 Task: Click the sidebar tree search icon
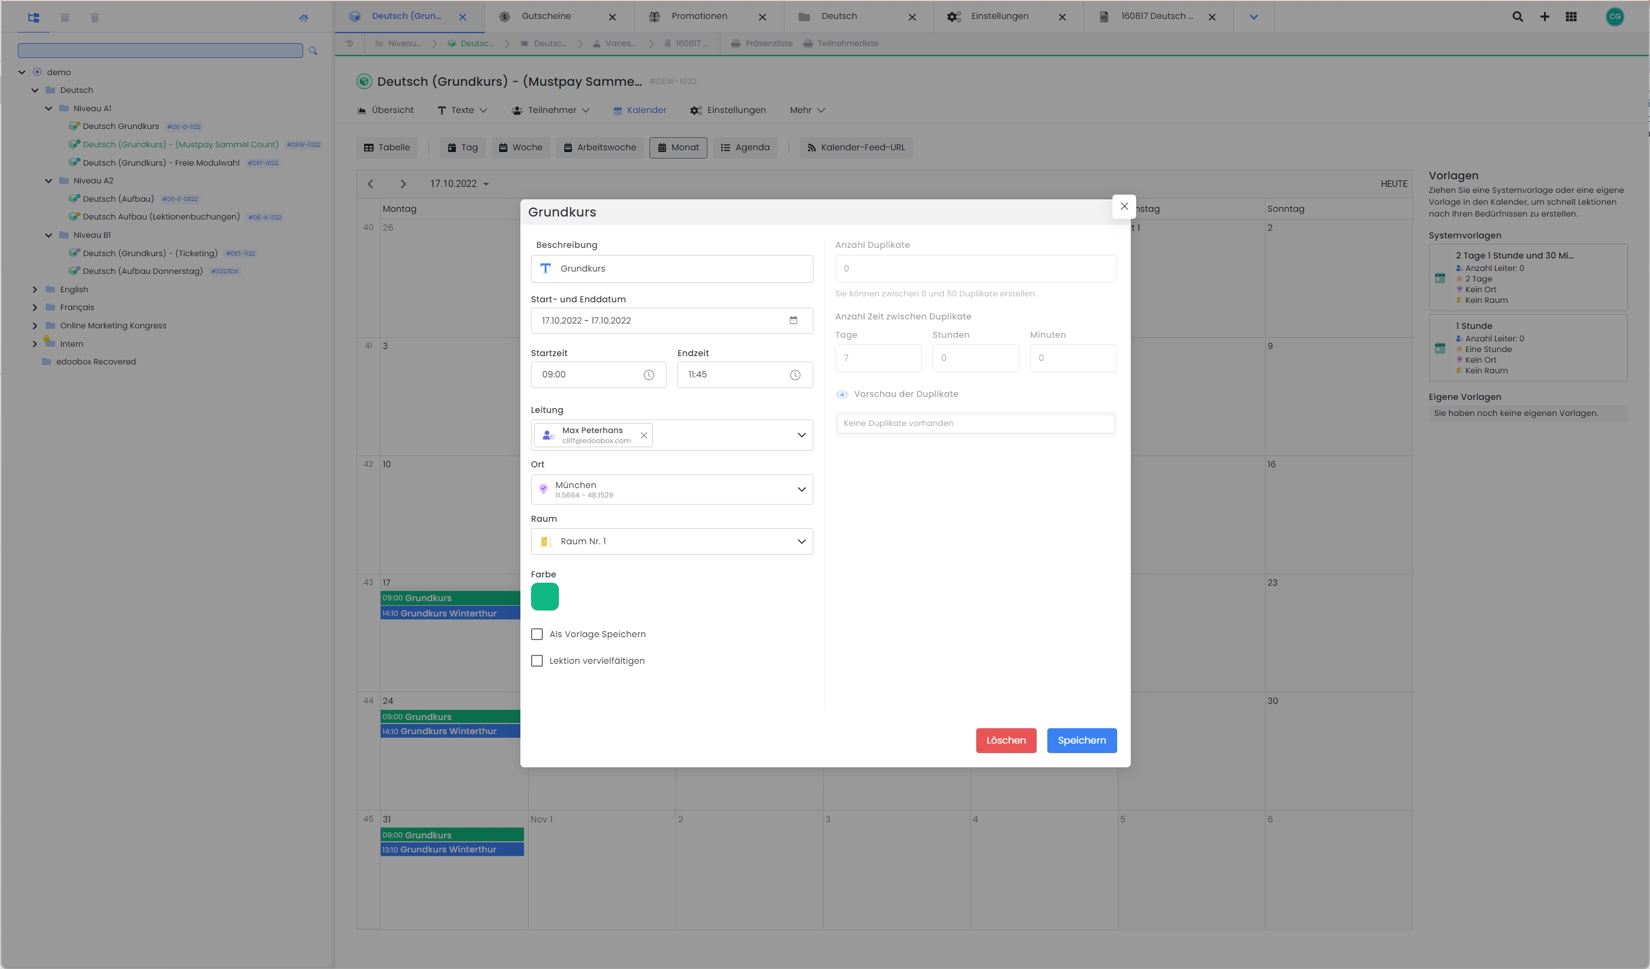(313, 51)
